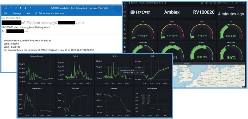The image size is (248, 119).
Task: Click the Undo arrow in the Outlook message window
Action: 11,8
